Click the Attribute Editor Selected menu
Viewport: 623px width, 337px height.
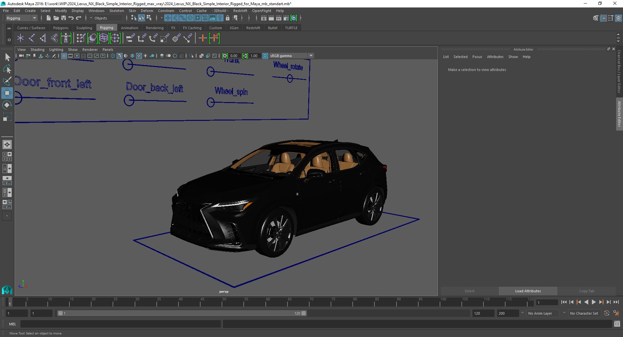click(460, 57)
